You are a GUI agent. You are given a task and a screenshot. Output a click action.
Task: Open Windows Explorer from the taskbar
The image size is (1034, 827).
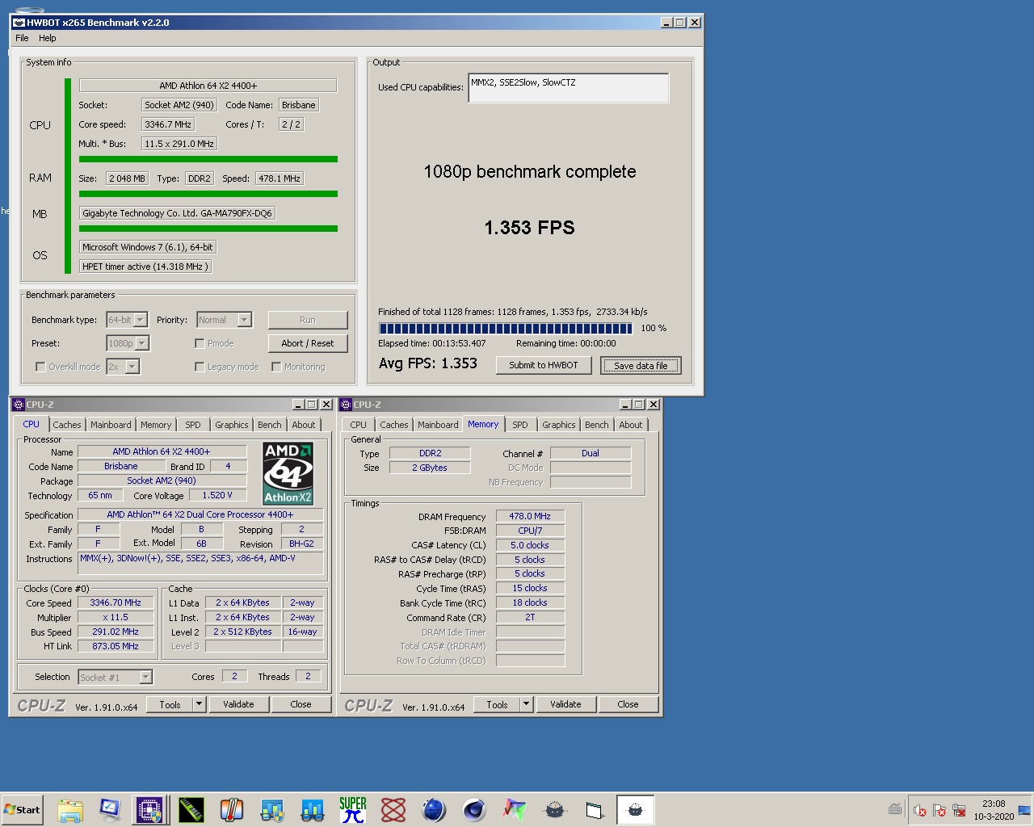click(70, 810)
